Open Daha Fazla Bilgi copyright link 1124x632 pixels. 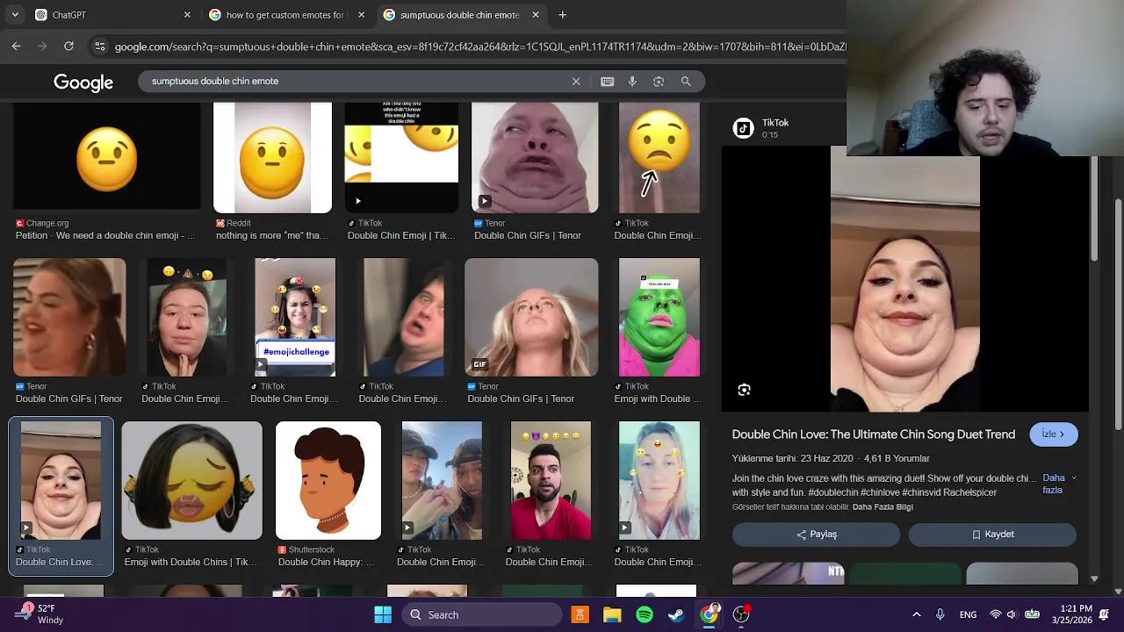(x=883, y=507)
